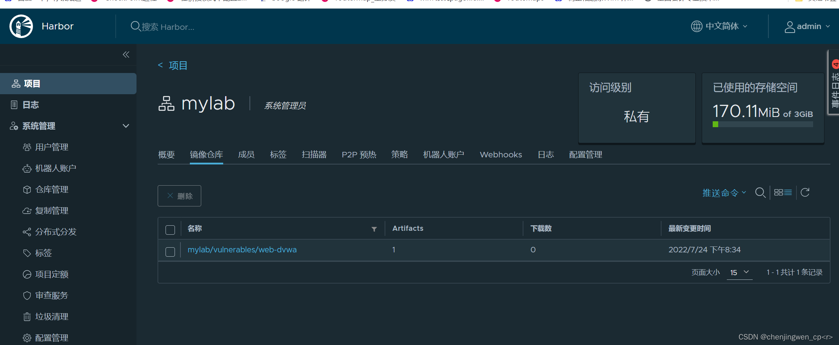Click the 1 - 1 共计 1 条记录 text
The image size is (839, 345).
pyautogui.click(x=794, y=272)
